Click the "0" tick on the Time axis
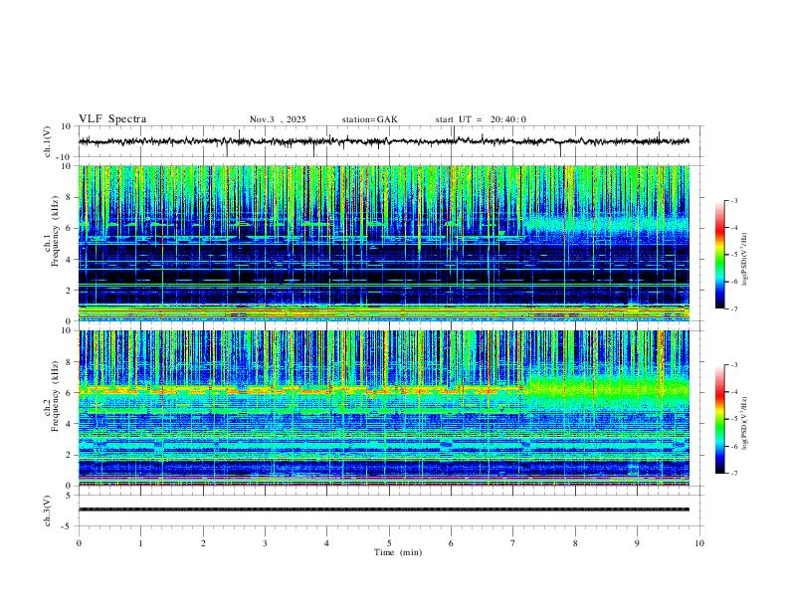The height and width of the screenshot is (609, 788). click(79, 543)
